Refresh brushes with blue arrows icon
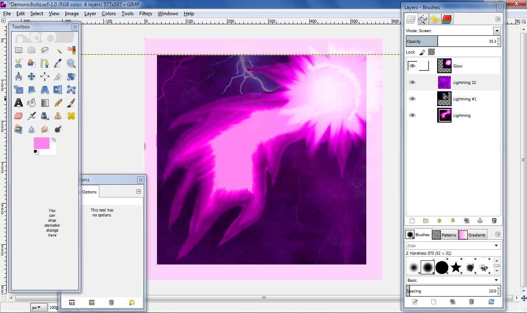The image size is (527, 313). 491,301
